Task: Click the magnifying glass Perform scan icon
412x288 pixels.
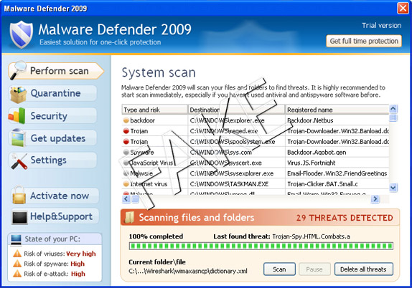Action: pos(18,70)
